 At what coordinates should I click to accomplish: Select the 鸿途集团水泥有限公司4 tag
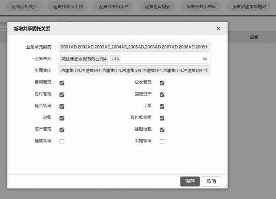[84, 59]
